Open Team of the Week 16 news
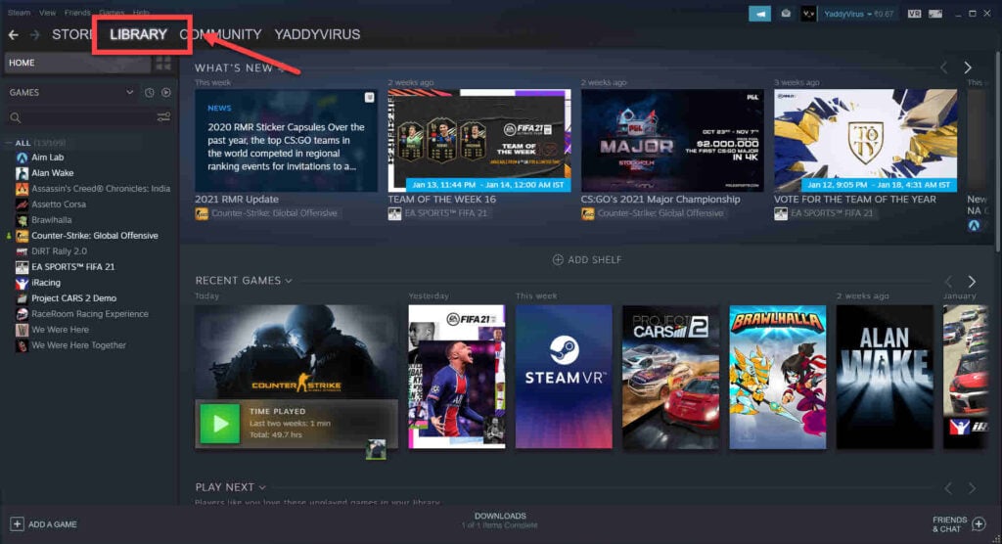 pos(479,141)
